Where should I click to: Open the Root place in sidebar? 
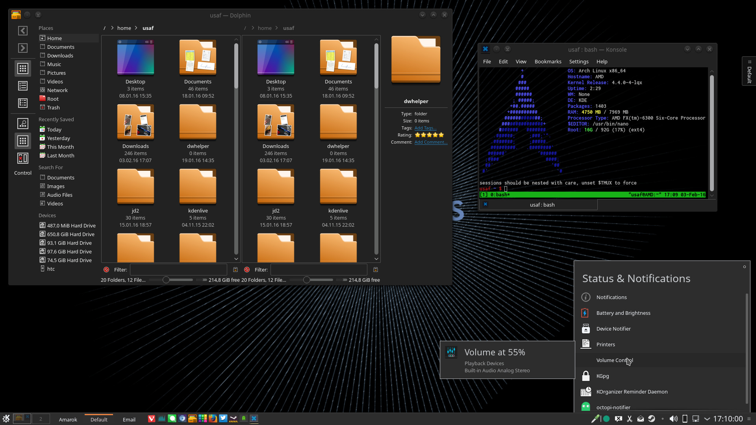[x=69, y=99]
